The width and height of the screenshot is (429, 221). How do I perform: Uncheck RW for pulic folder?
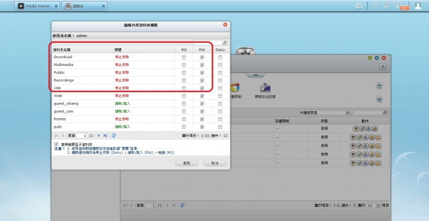(x=202, y=127)
